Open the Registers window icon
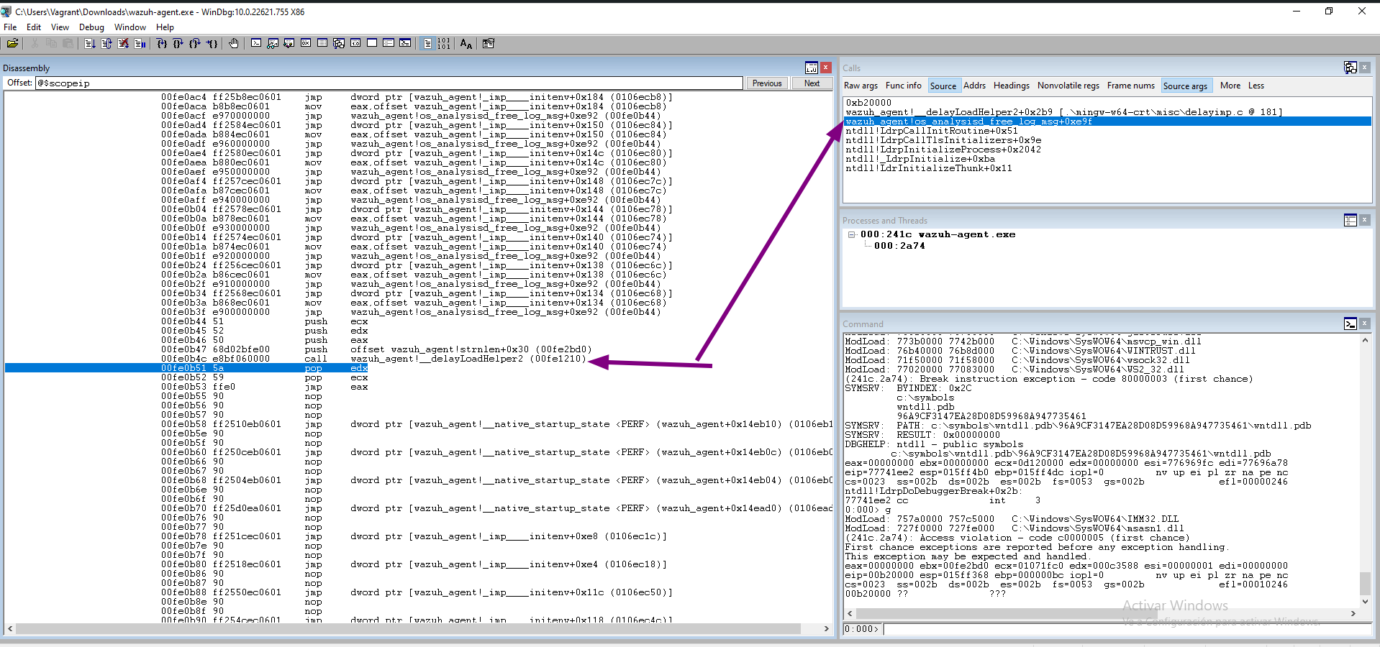Screen dimensions: 1380x647 pos(304,44)
